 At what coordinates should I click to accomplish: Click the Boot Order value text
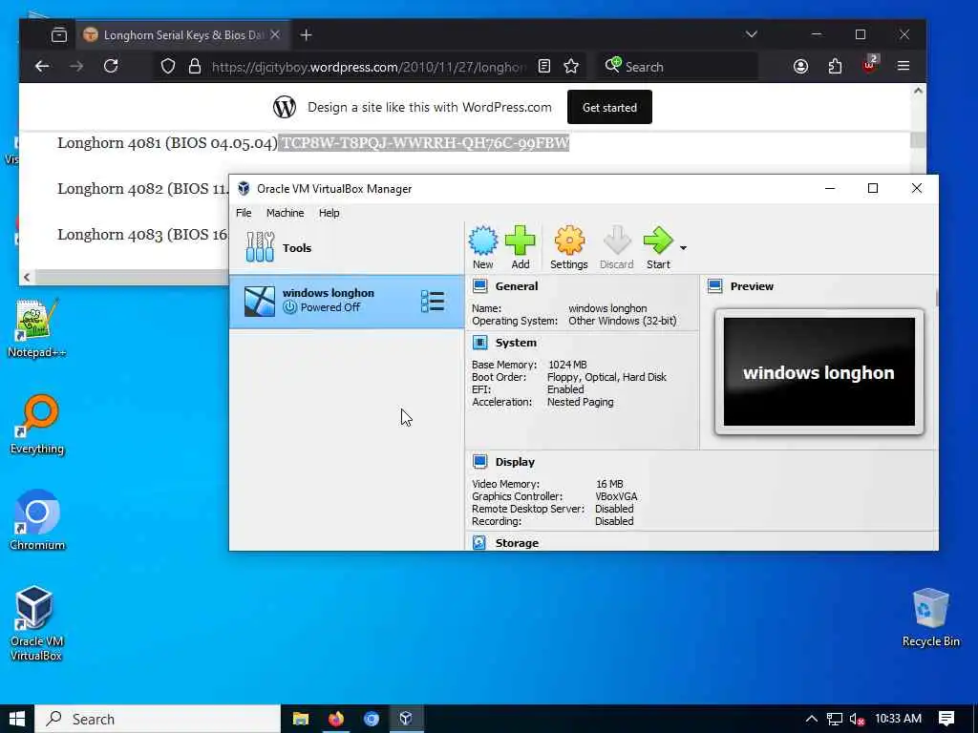coord(606,377)
